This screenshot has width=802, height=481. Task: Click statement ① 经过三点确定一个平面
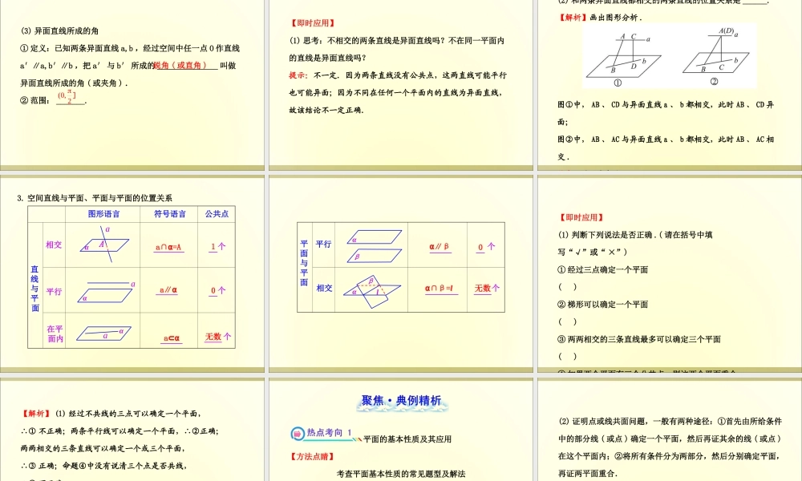602,270
